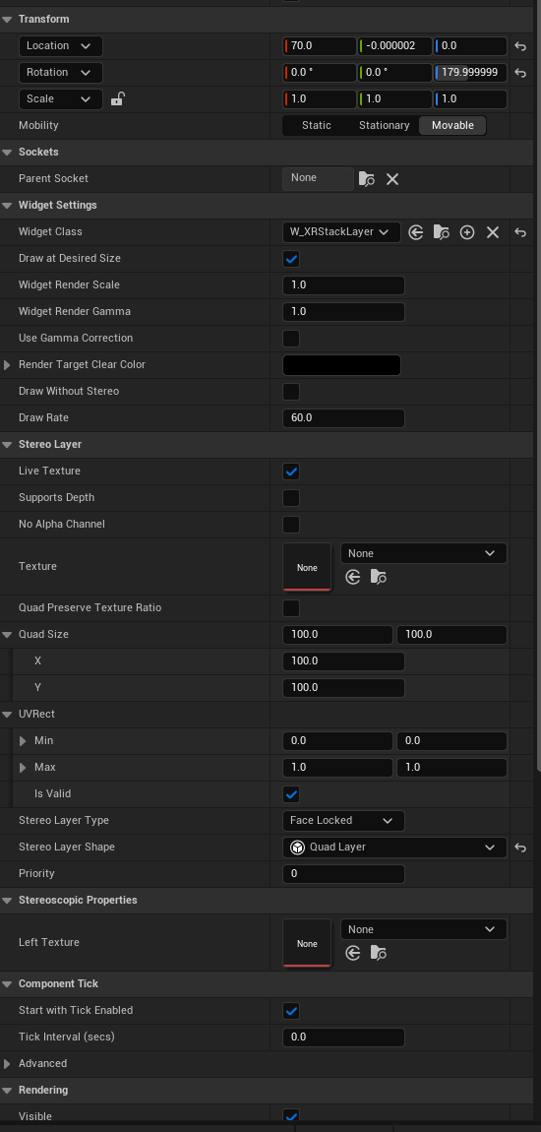This screenshot has width=541, height=1132.
Task: Click Widget Render Gamma field
Action: click(343, 312)
